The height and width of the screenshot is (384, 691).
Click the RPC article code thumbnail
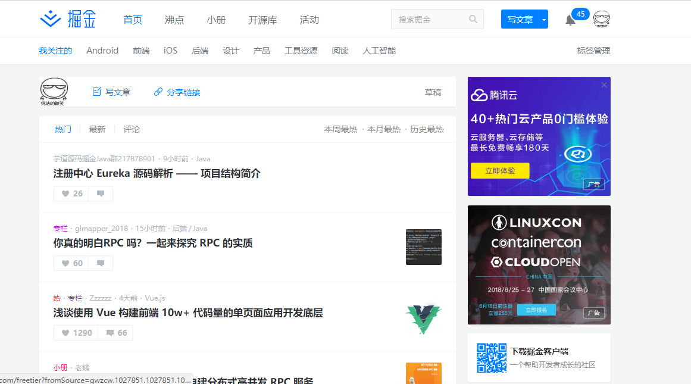coord(424,247)
